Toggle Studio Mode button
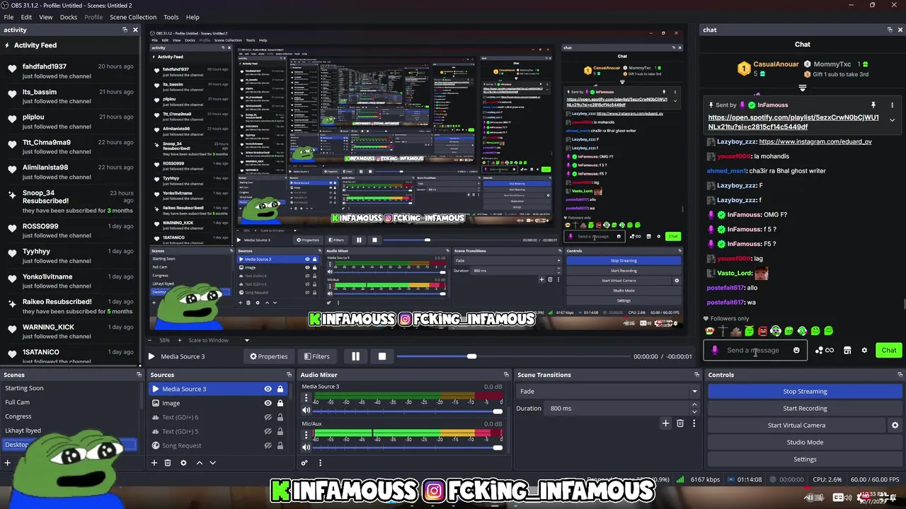 click(x=805, y=442)
